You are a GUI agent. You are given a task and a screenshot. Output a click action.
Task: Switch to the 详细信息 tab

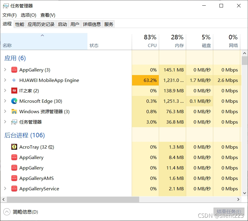click(92, 24)
